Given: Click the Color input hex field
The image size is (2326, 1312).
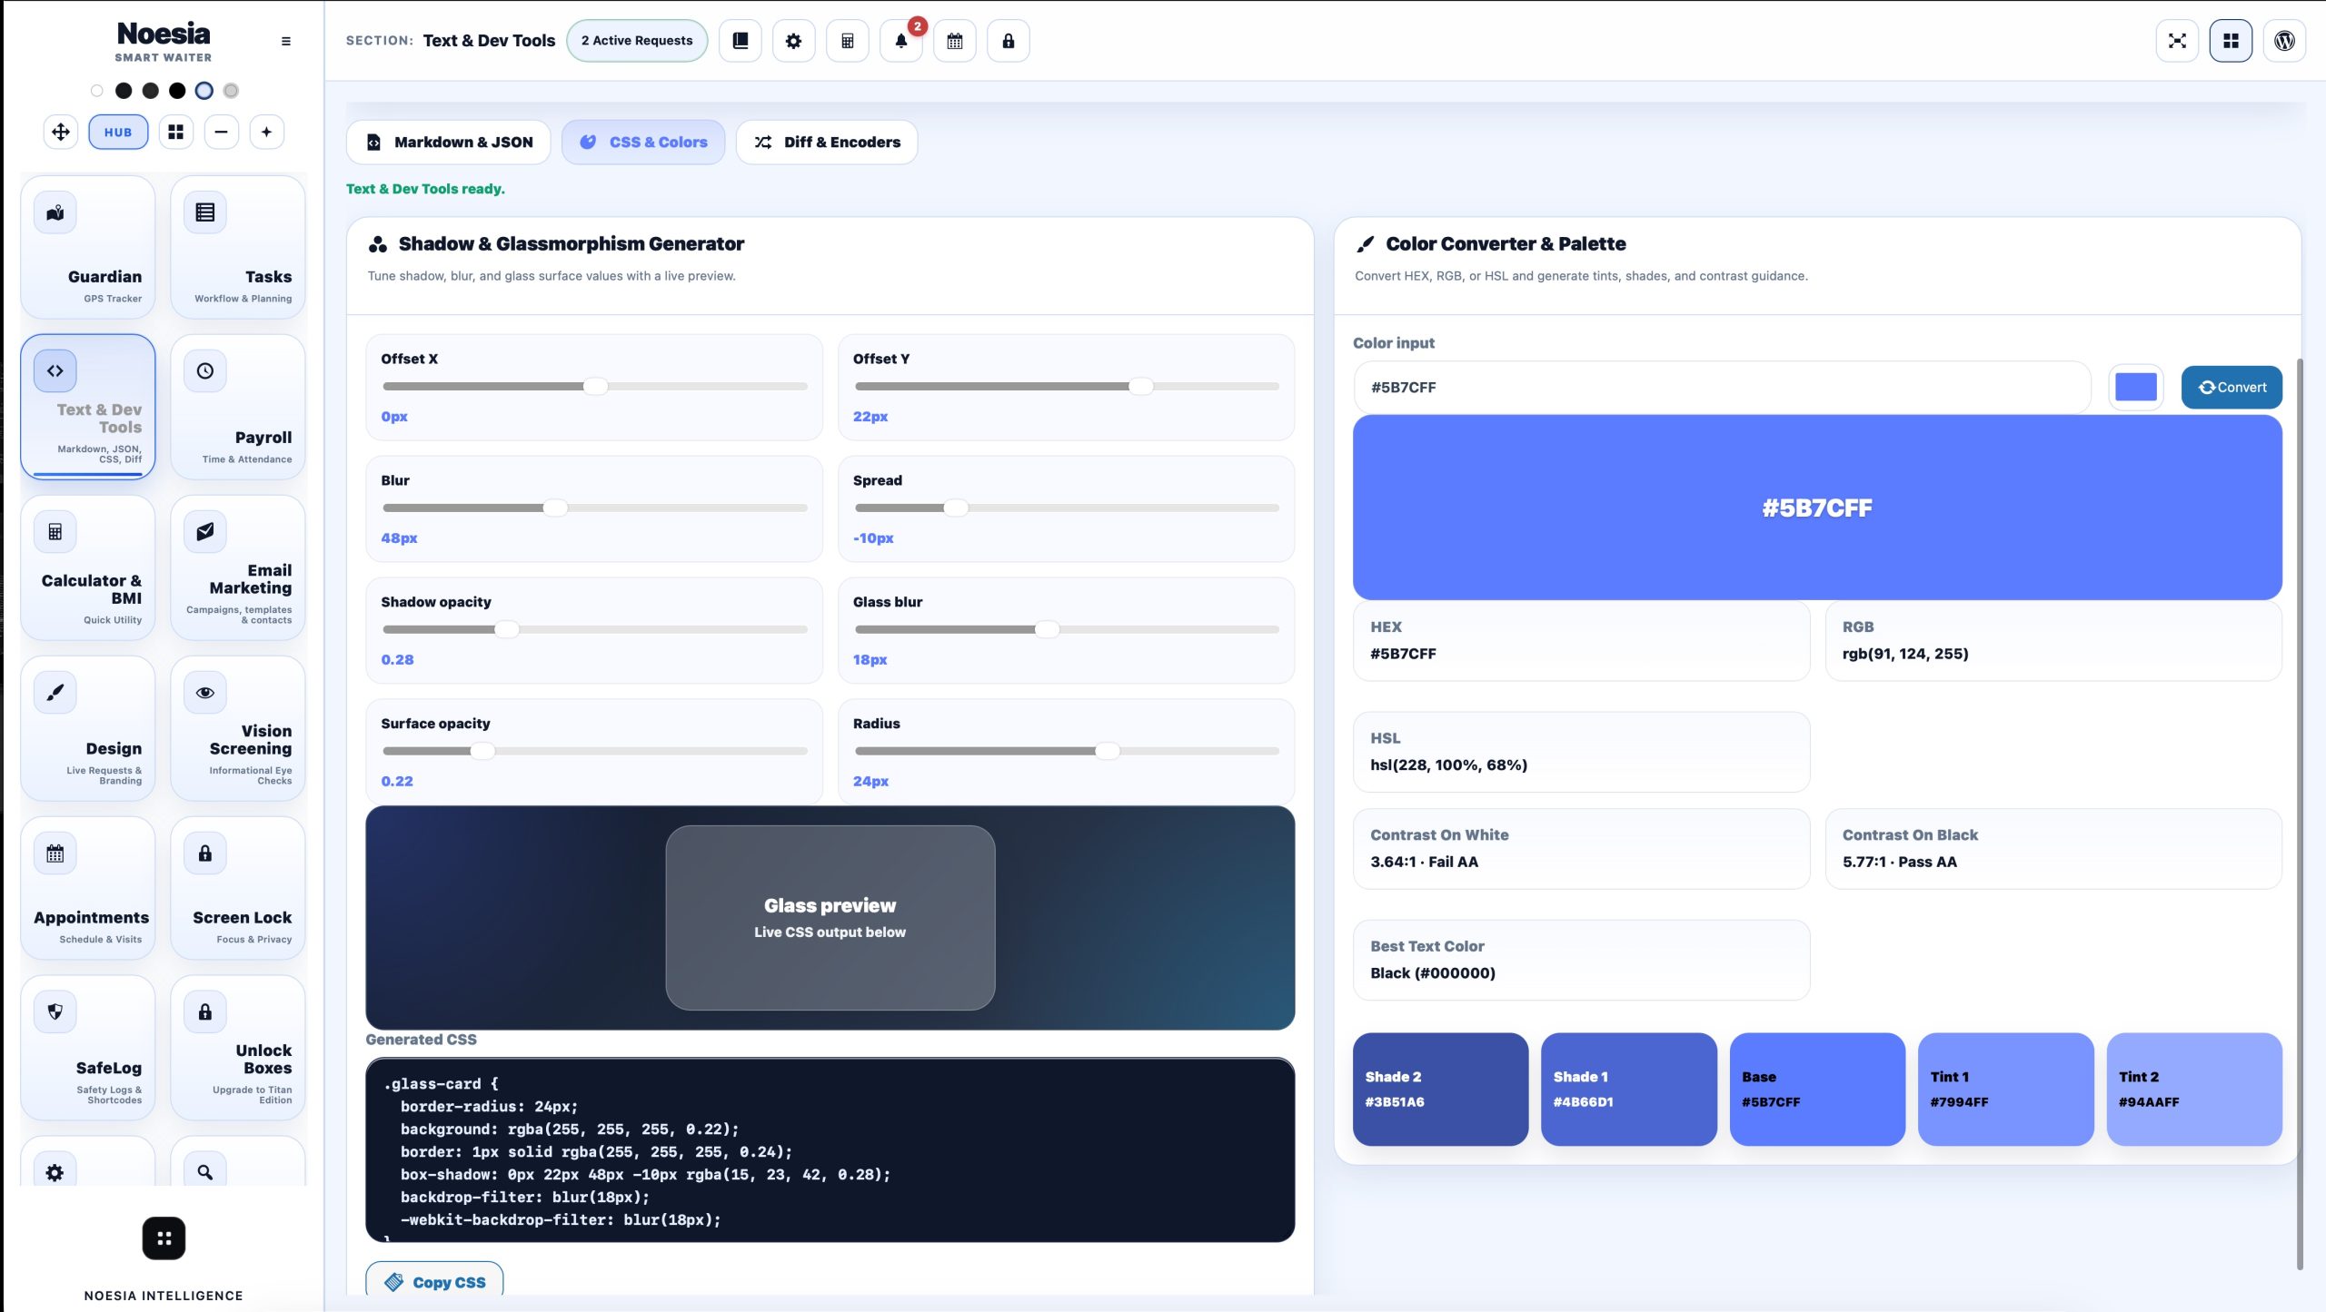Looking at the screenshot, I should 1722,388.
